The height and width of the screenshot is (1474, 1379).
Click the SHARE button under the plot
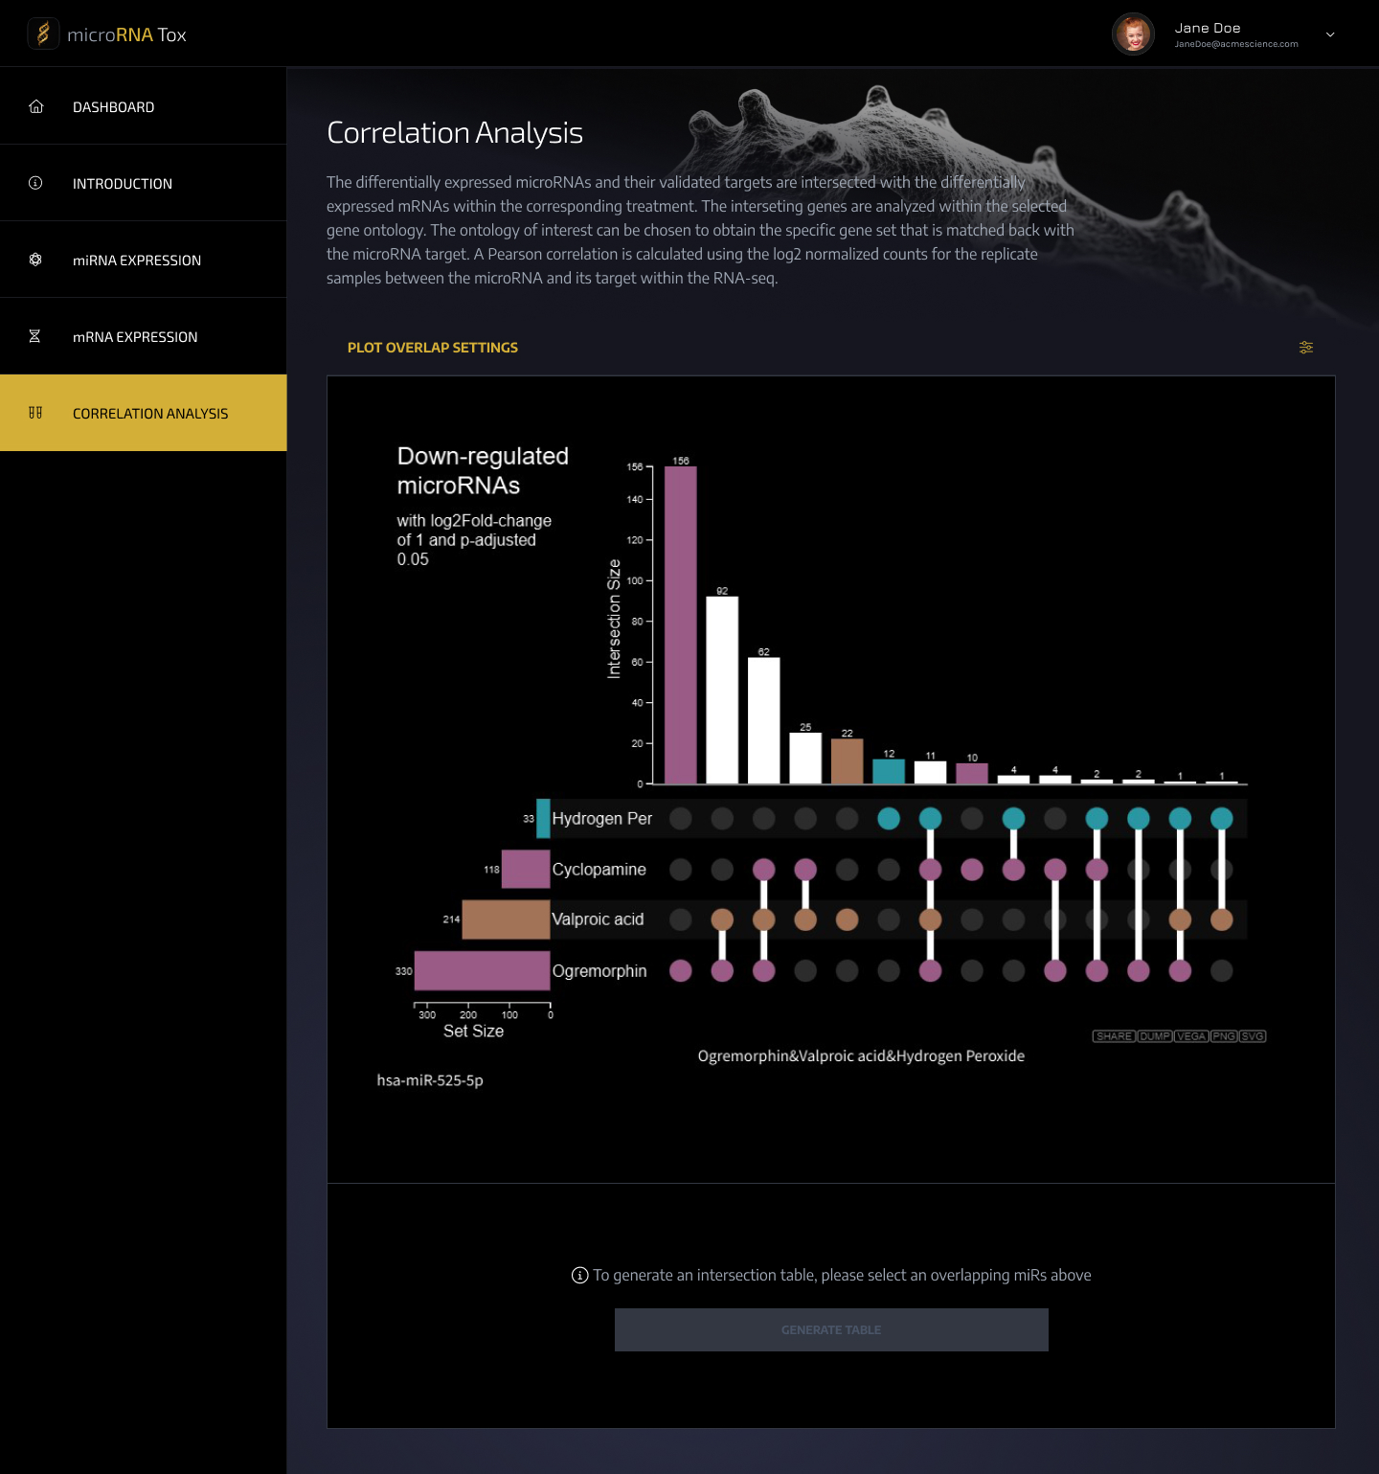click(x=1114, y=1036)
